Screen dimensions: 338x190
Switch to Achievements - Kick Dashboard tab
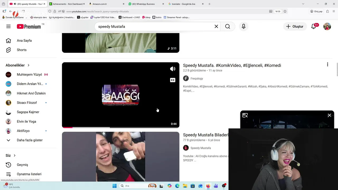pos(67,4)
